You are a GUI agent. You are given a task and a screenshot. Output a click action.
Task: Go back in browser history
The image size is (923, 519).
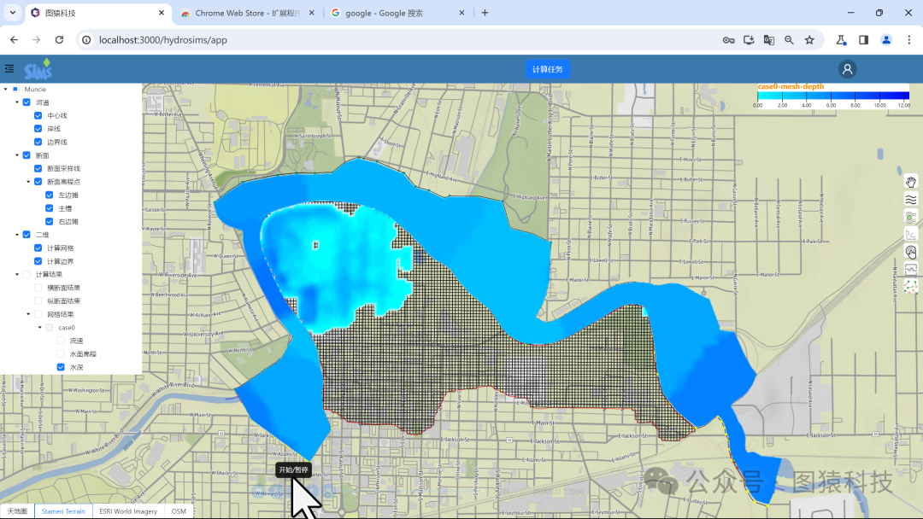[x=15, y=40]
